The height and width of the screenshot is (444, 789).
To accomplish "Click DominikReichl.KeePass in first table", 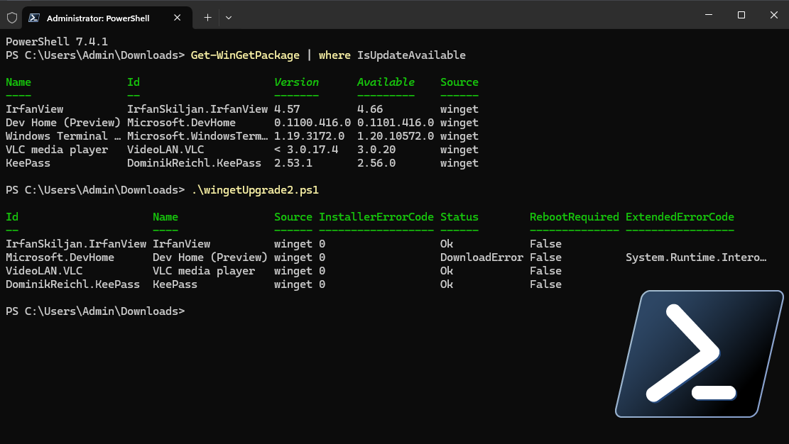I will [x=194, y=163].
